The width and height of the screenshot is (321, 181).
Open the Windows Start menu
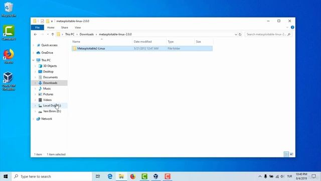(6, 176)
